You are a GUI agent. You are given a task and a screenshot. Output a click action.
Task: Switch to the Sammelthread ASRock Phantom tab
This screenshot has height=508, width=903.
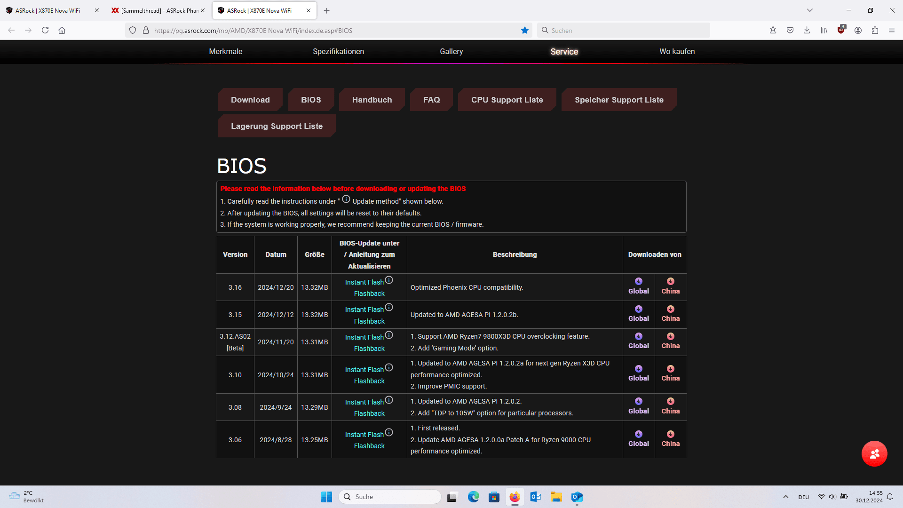155,10
